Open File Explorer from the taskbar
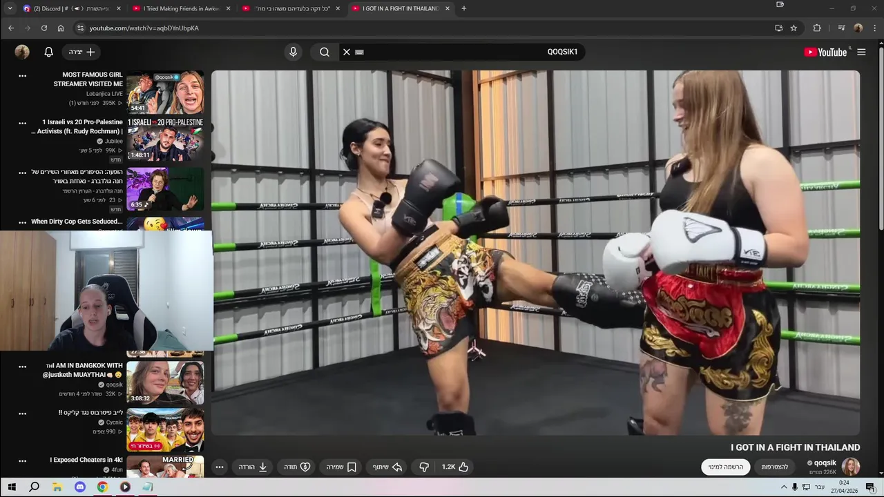884x497 pixels. [x=57, y=487]
